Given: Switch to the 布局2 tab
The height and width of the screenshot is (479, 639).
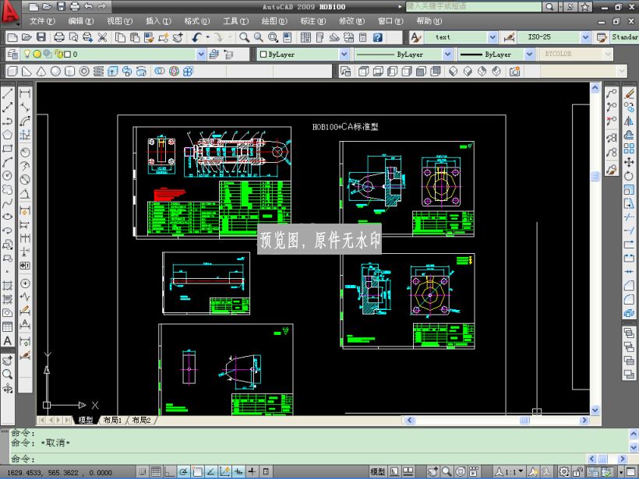Looking at the screenshot, I should [x=141, y=420].
